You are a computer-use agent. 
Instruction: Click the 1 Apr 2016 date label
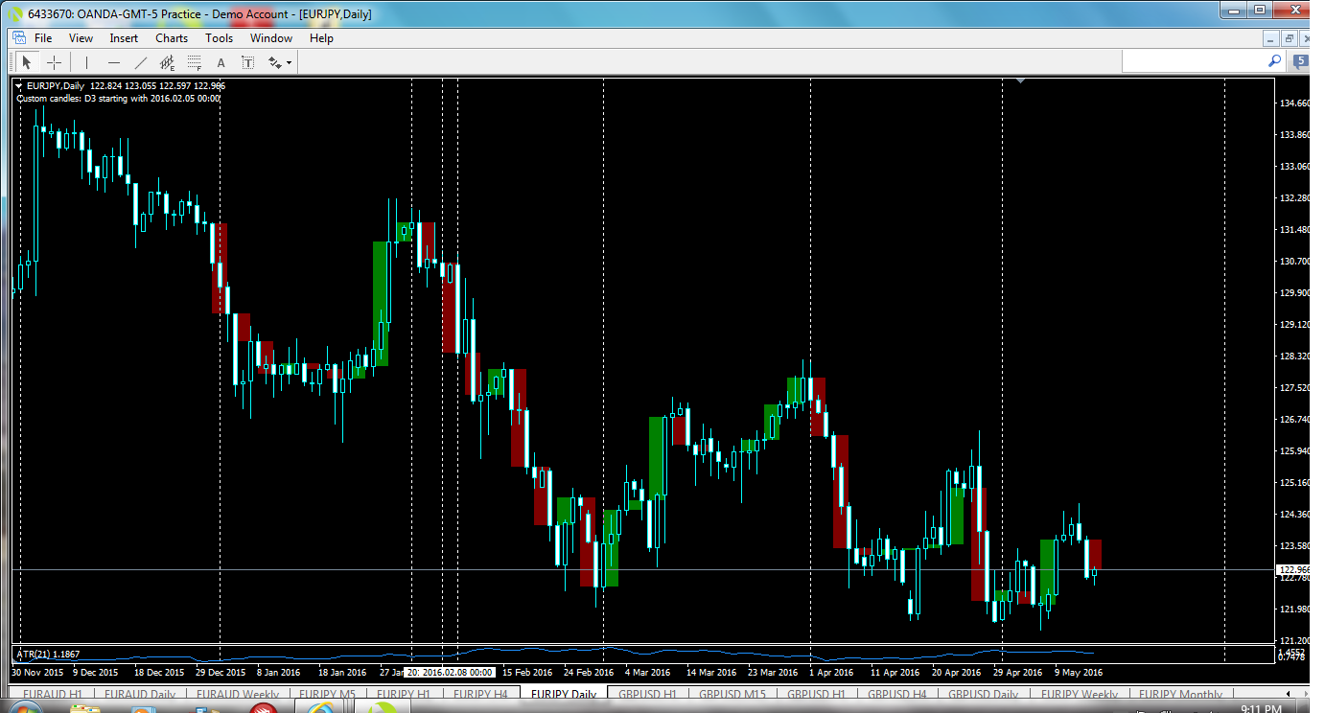831,673
